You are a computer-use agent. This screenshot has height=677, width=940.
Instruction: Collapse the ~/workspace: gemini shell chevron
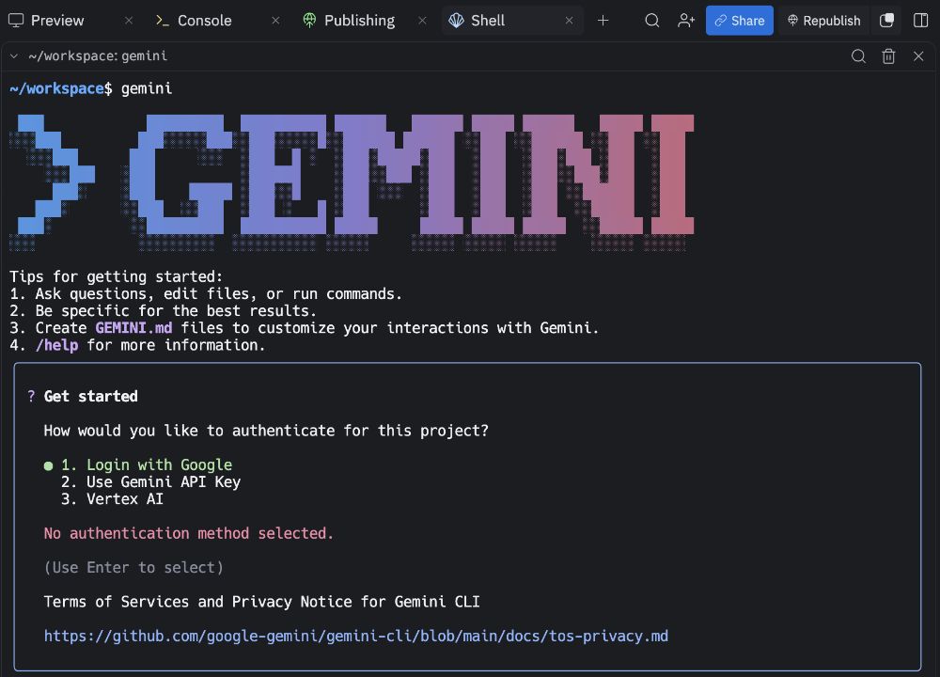click(x=14, y=56)
